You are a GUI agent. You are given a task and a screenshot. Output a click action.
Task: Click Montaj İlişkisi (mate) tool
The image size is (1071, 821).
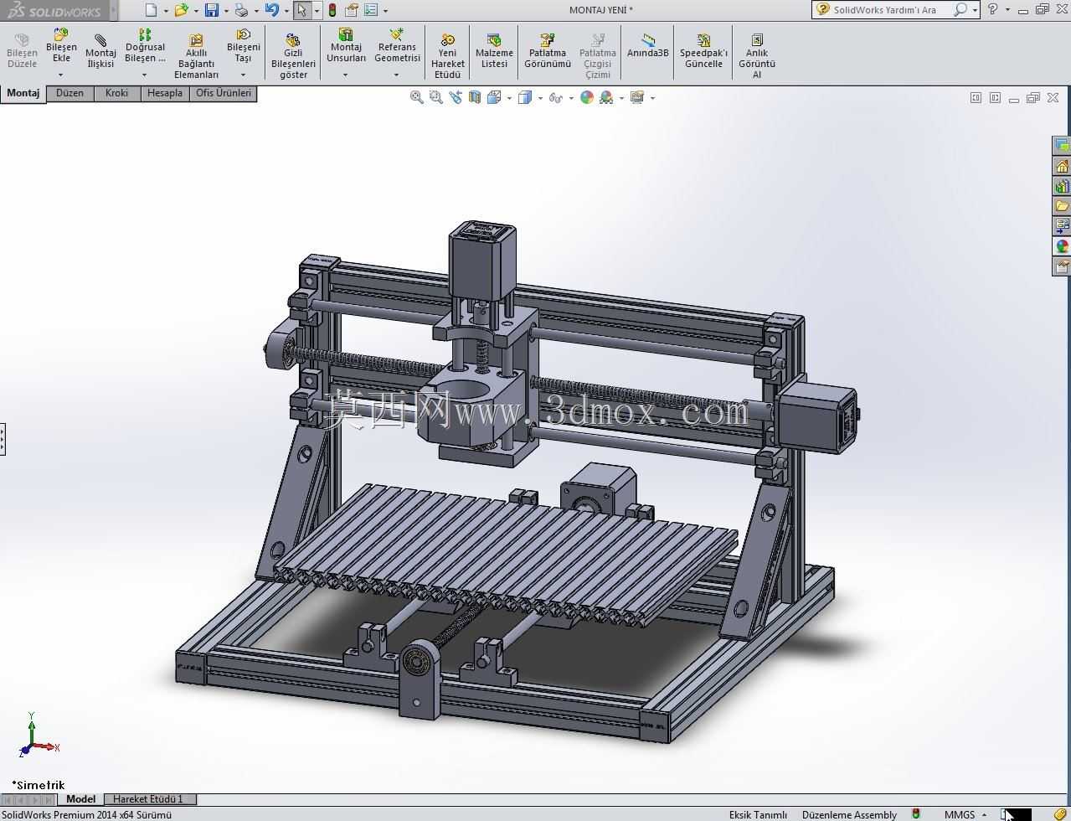[100, 51]
